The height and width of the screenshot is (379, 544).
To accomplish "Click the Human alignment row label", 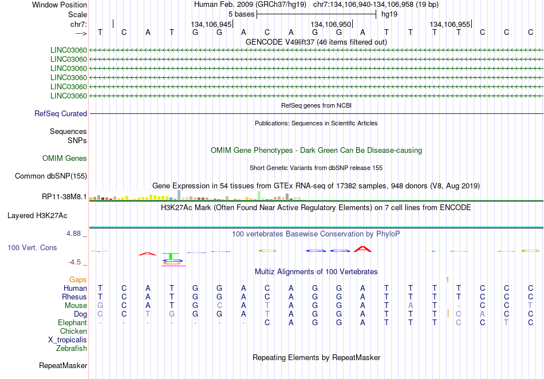I will [75, 288].
